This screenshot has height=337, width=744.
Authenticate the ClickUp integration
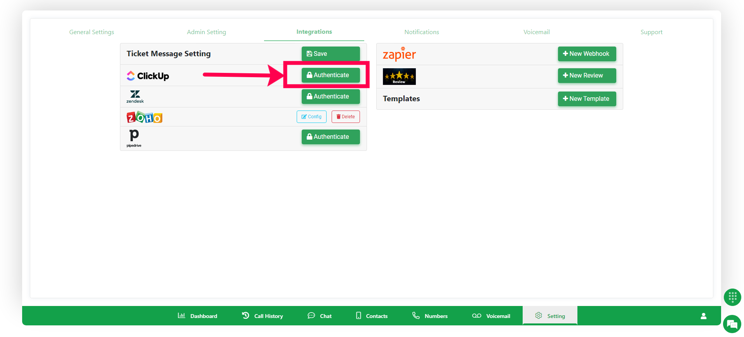pos(330,75)
